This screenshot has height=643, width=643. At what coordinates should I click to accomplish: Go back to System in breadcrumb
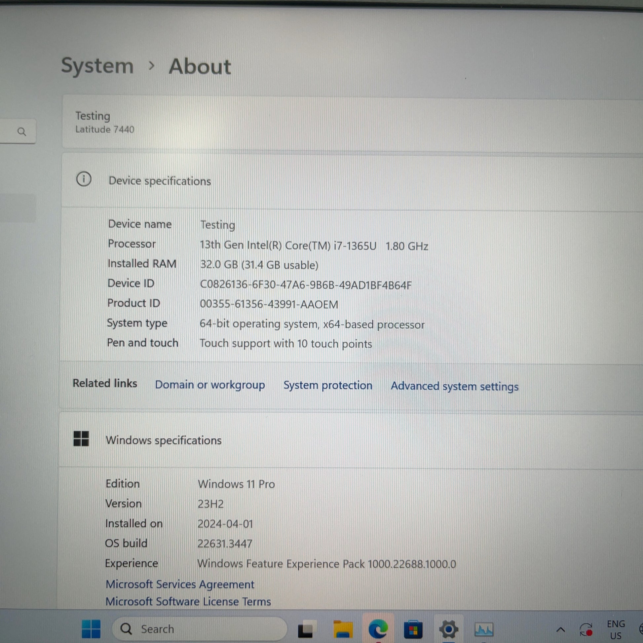point(97,65)
